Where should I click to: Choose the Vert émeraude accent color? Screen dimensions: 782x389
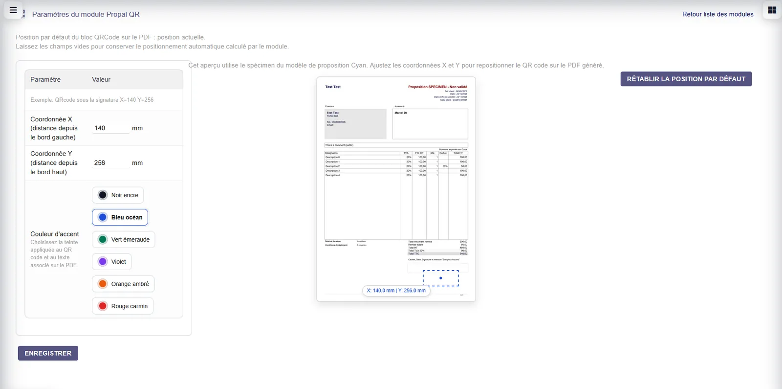point(124,240)
